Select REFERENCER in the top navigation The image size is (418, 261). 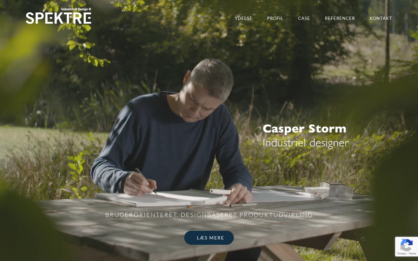point(340,18)
